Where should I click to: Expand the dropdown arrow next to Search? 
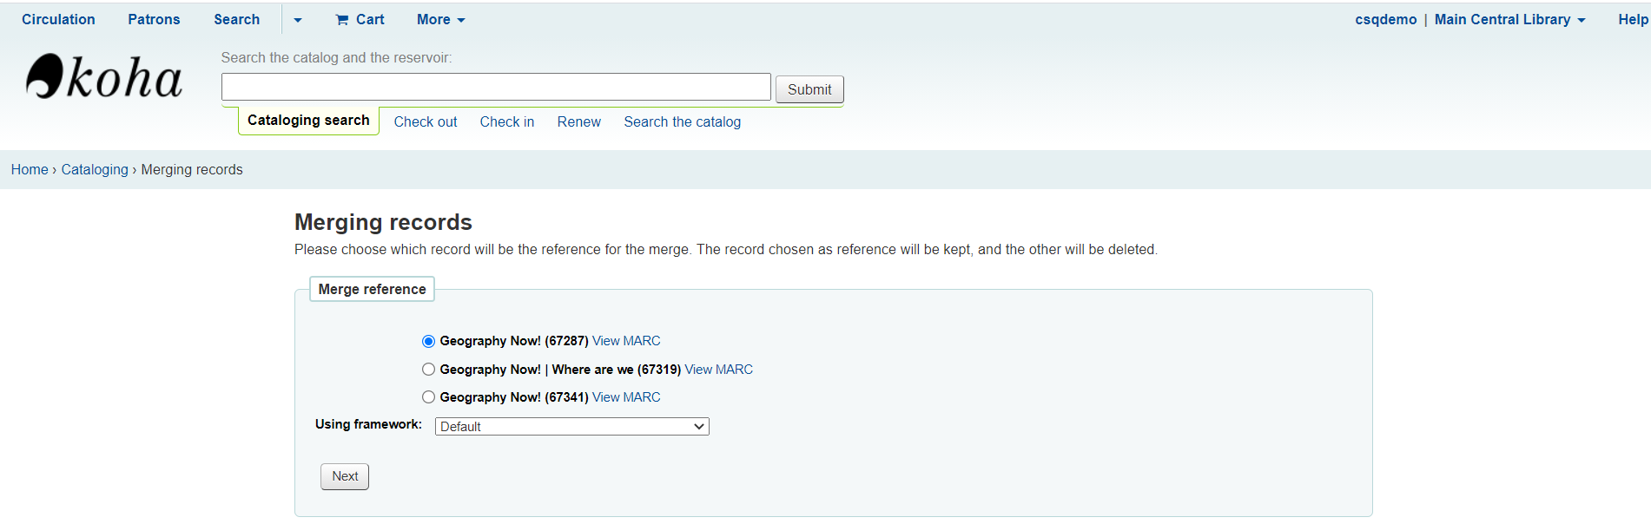tap(298, 20)
